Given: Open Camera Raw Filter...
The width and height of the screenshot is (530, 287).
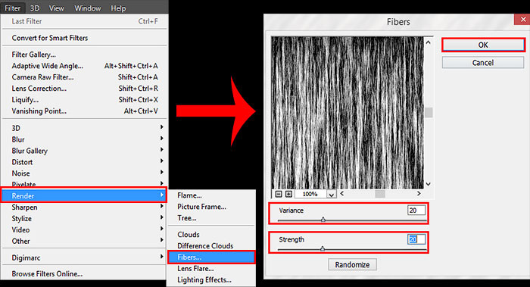Looking at the screenshot, I should pyautogui.click(x=85, y=77).
